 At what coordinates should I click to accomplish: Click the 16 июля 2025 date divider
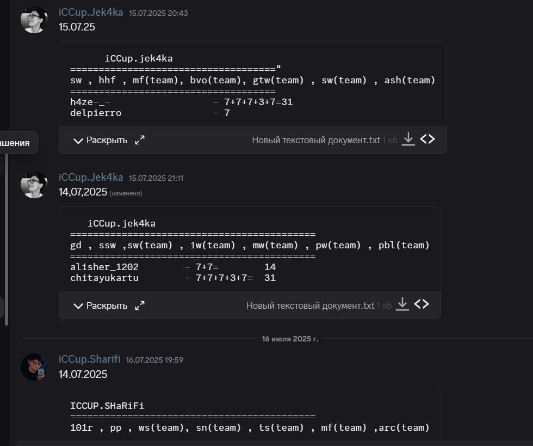[290, 339]
